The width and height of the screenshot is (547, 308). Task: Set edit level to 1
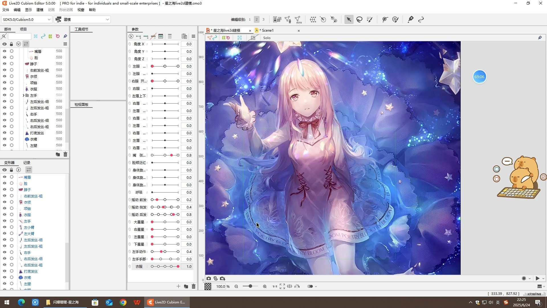250,19
